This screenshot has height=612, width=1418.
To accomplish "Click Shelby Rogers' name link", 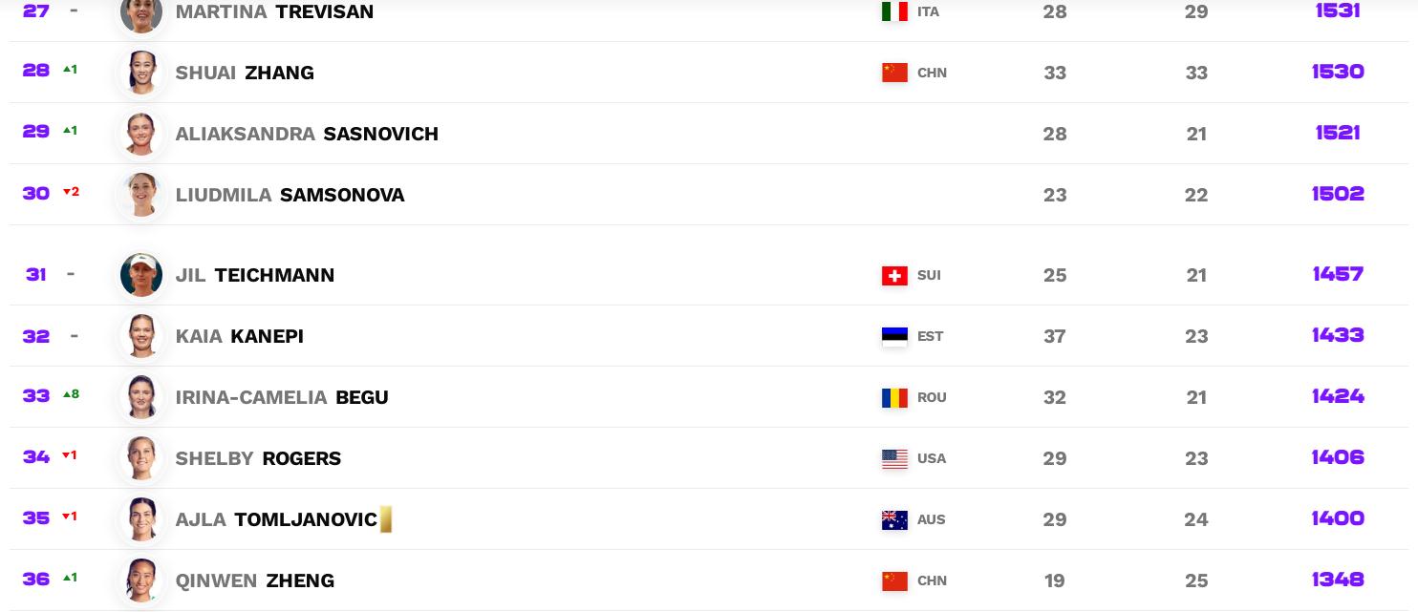I will [x=258, y=458].
